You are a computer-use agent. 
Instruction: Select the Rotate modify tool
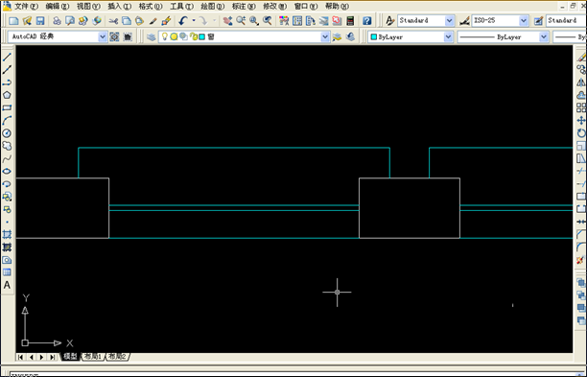(x=581, y=133)
